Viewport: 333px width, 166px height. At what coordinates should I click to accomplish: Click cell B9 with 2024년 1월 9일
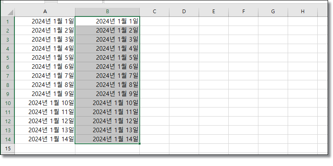tap(107, 94)
